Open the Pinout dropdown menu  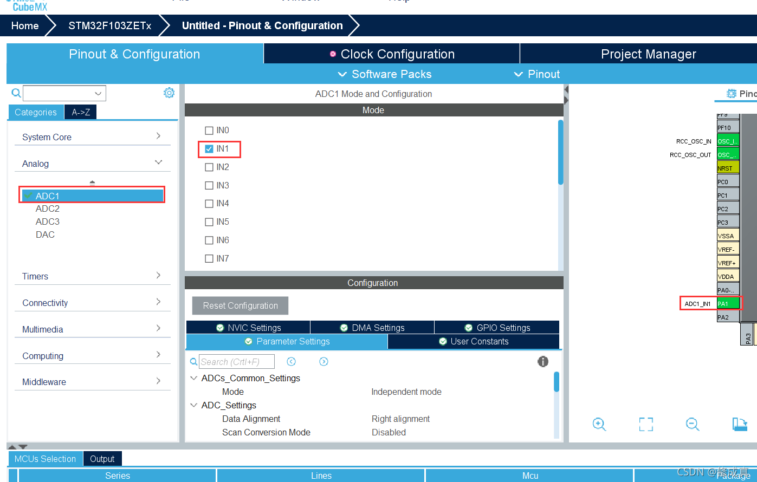click(536, 74)
